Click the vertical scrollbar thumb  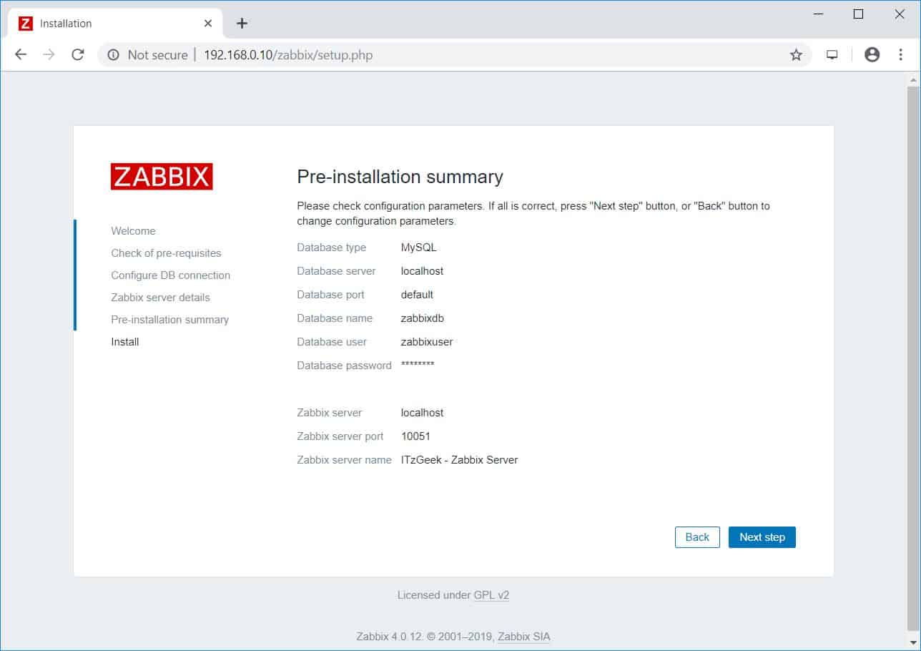tap(913, 358)
